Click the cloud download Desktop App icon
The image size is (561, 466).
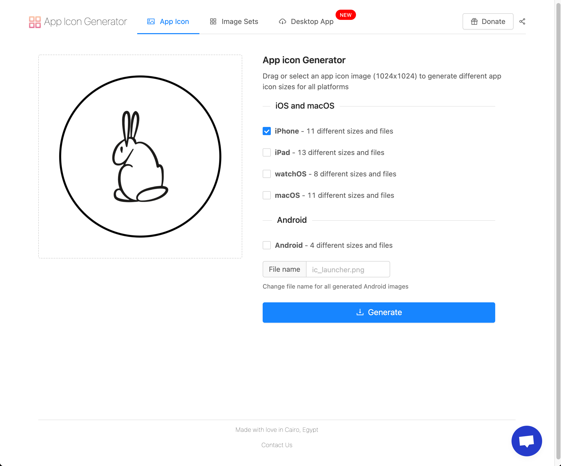(x=282, y=22)
